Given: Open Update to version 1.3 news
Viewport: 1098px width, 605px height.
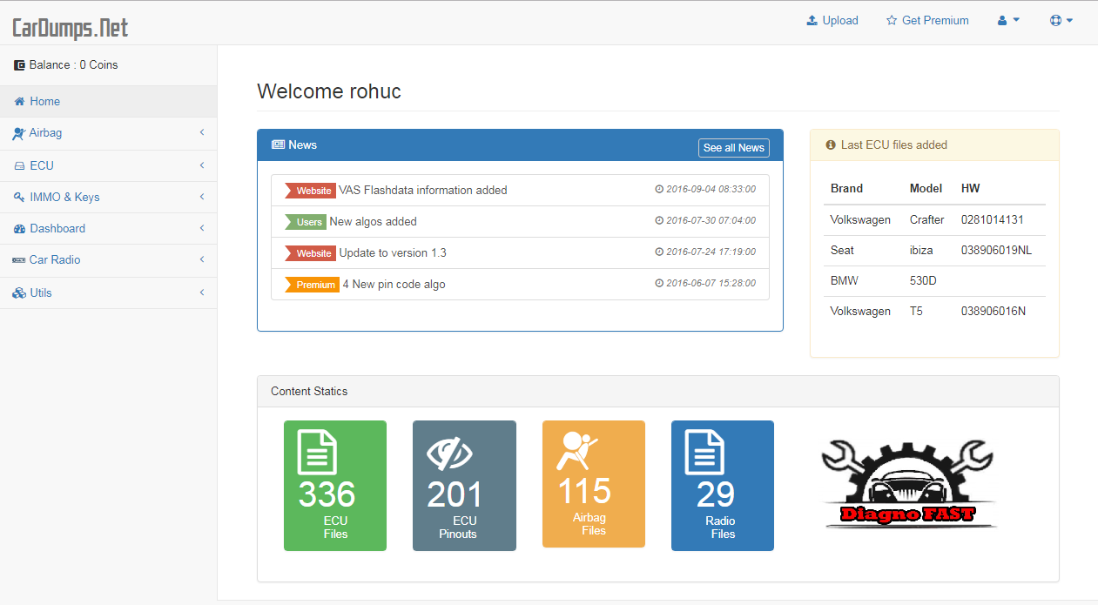Looking at the screenshot, I should point(520,252).
